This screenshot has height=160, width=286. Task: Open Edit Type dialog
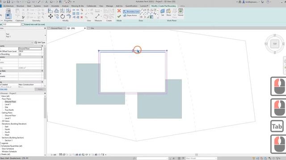(40, 43)
